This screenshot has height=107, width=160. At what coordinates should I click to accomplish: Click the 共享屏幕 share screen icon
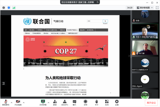coord(43,103)
